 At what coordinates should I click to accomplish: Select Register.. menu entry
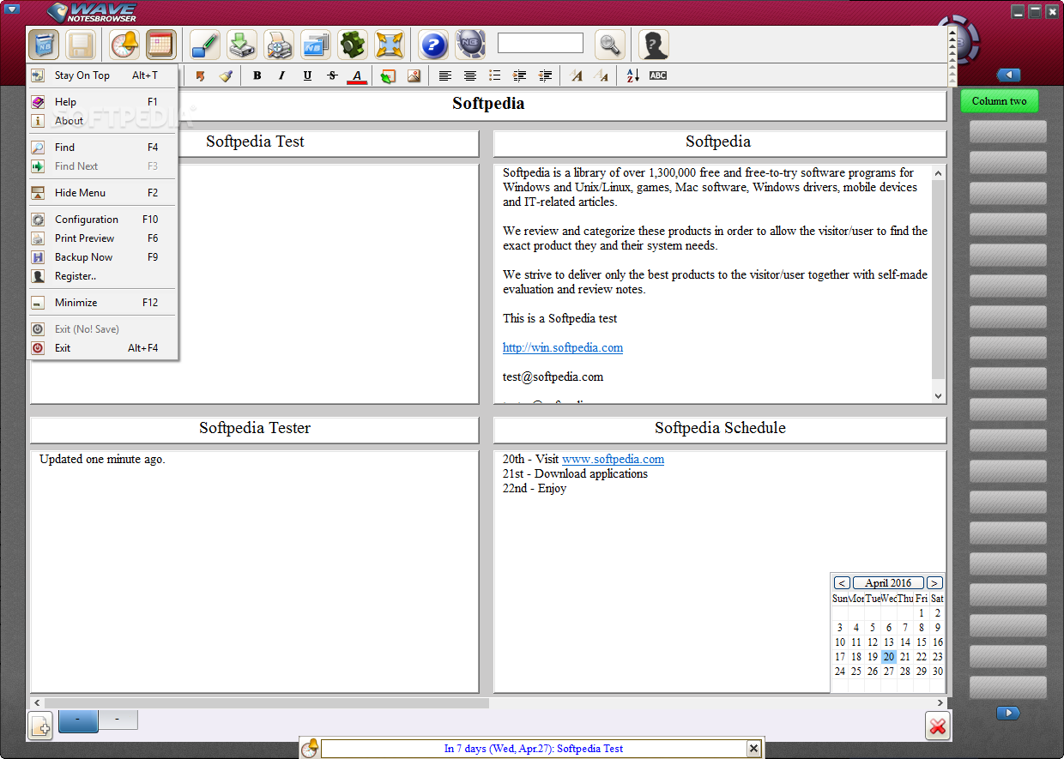(103, 276)
